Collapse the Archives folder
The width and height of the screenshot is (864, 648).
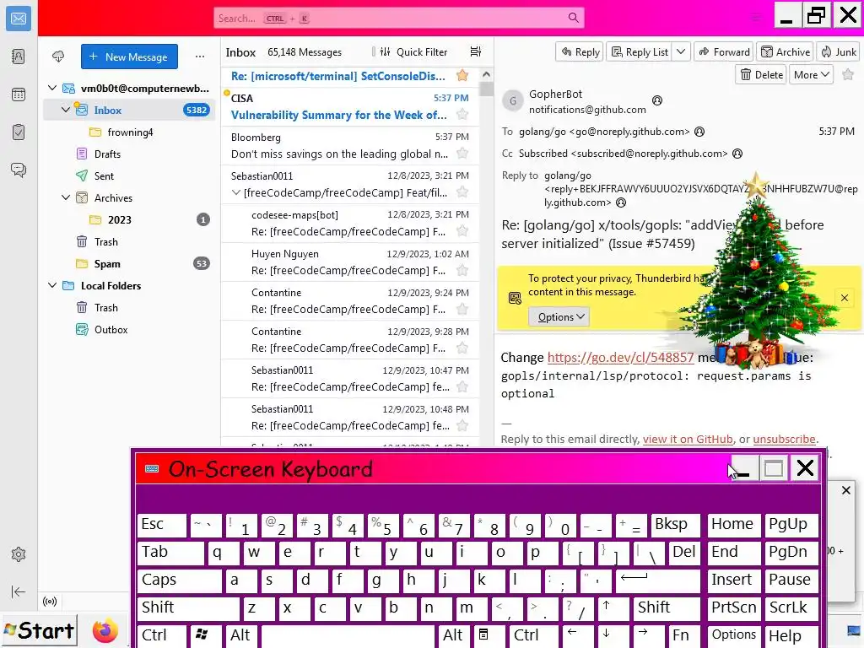coord(66,197)
